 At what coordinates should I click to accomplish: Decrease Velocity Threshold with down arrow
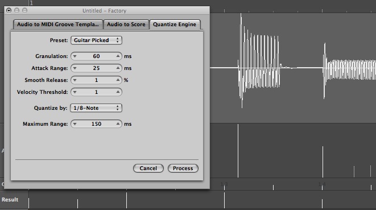pyautogui.click(x=75, y=92)
